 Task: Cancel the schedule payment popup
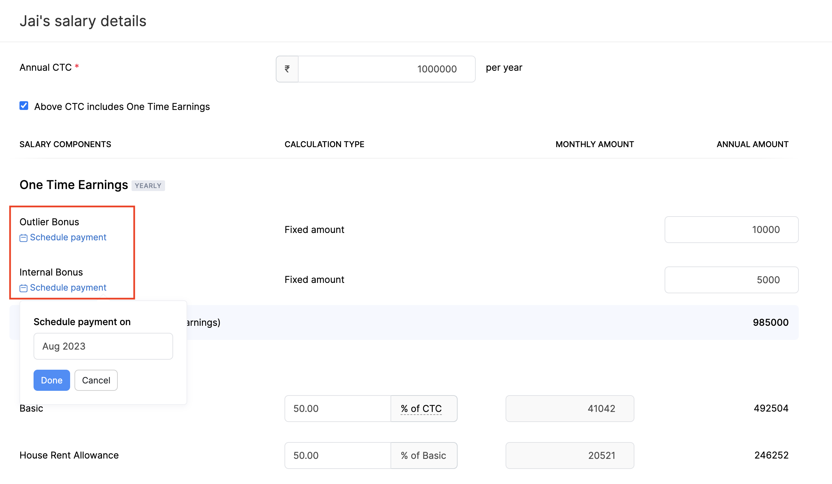[x=96, y=380]
